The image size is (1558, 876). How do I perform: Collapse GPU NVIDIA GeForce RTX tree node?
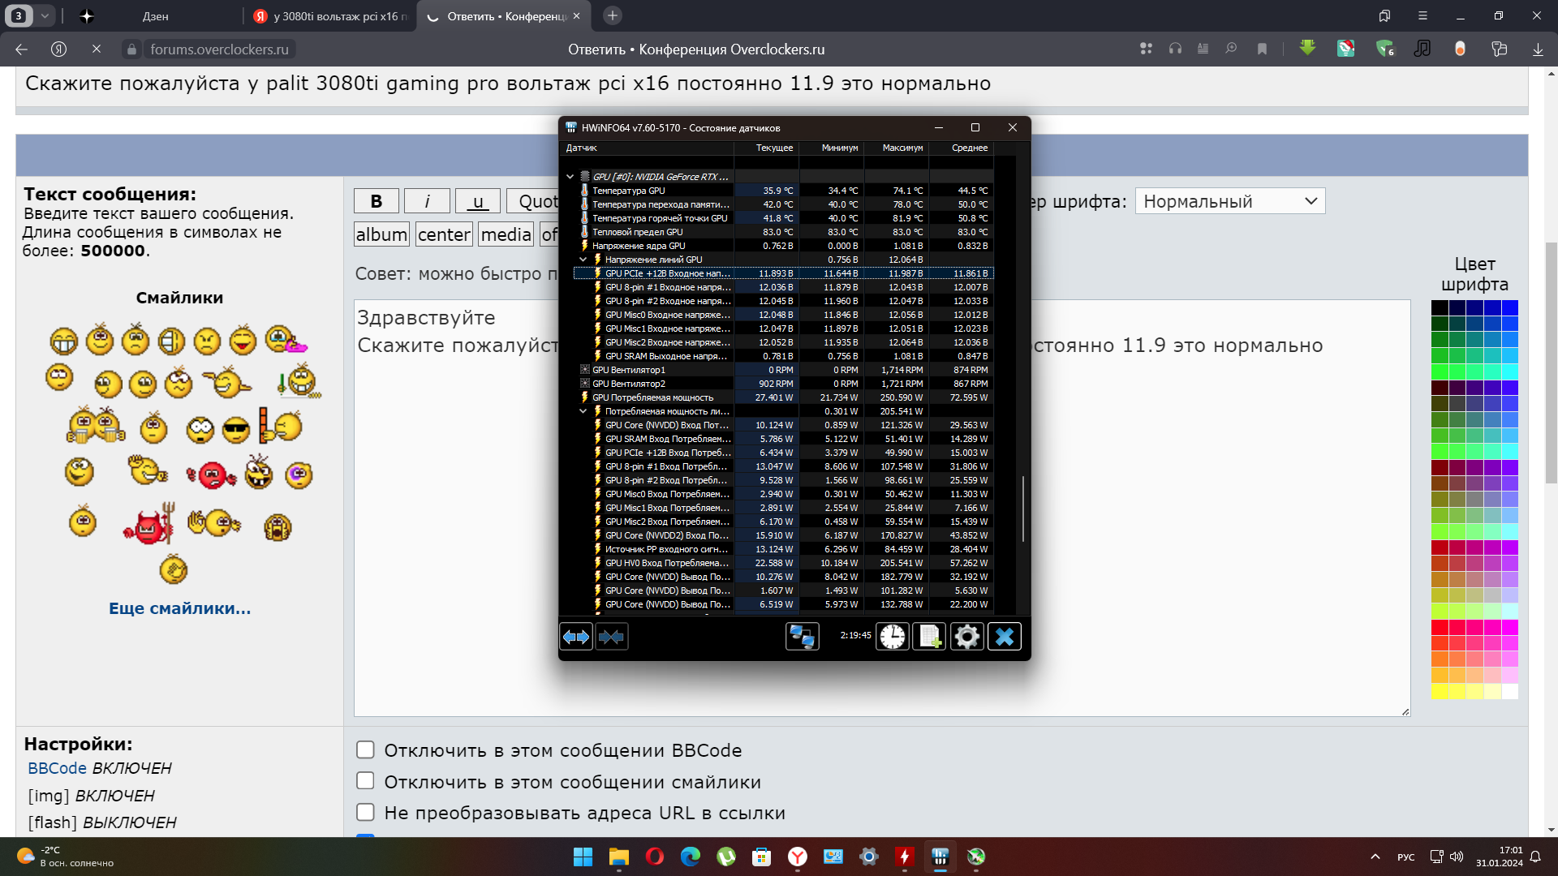pyautogui.click(x=570, y=176)
